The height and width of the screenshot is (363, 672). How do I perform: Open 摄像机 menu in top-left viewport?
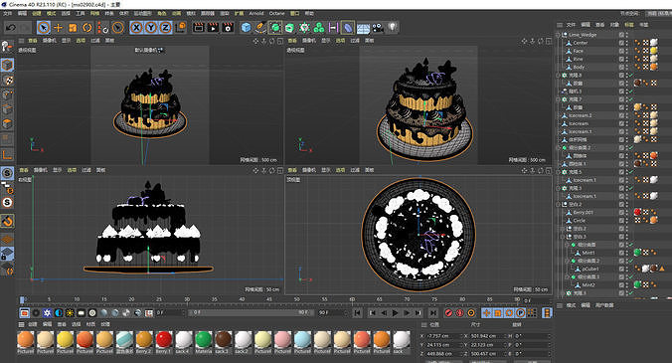tap(50, 41)
